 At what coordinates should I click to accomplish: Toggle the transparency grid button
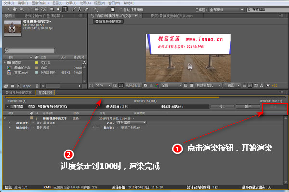(x=191, y=85)
